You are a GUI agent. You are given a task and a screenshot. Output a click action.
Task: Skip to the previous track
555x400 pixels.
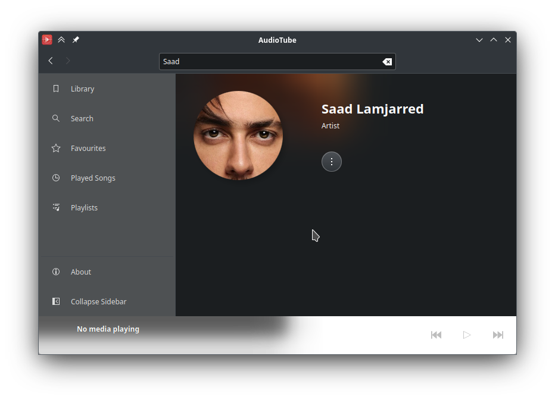pos(436,335)
